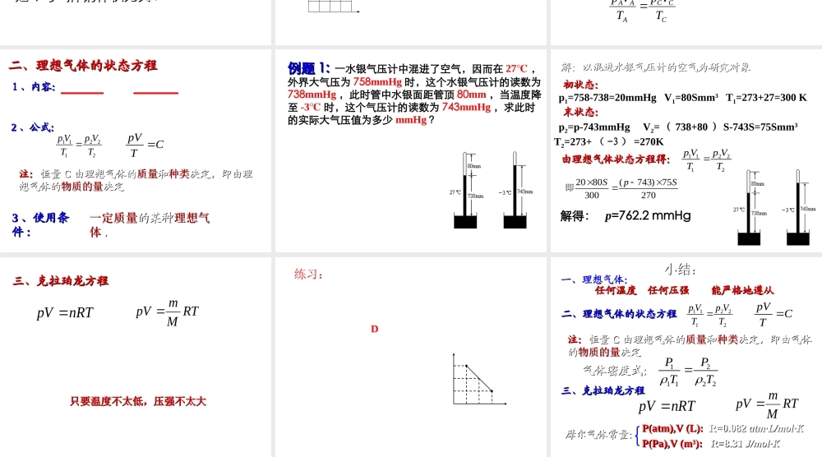The image size is (822, 457).
Task: Click the text 一定质量的某种理想气体
Action: (x=150, y=224)
